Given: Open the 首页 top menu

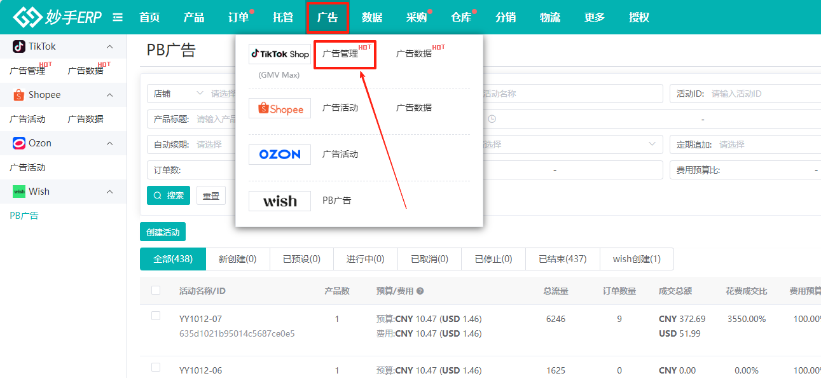Looking at the screenshot, I should point(149,17).
